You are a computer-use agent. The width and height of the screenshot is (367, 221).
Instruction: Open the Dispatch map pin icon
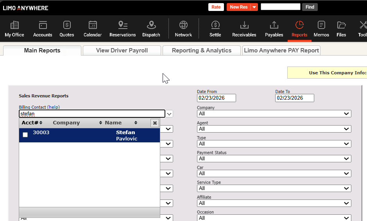coord(151,26)
